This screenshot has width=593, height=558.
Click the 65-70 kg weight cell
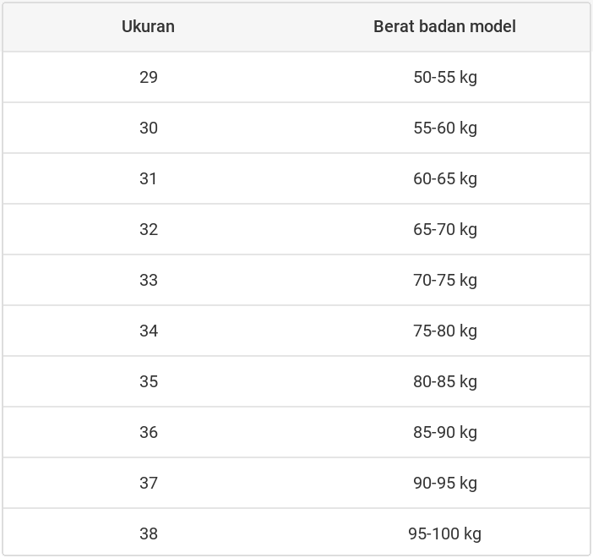coord(445,229)
